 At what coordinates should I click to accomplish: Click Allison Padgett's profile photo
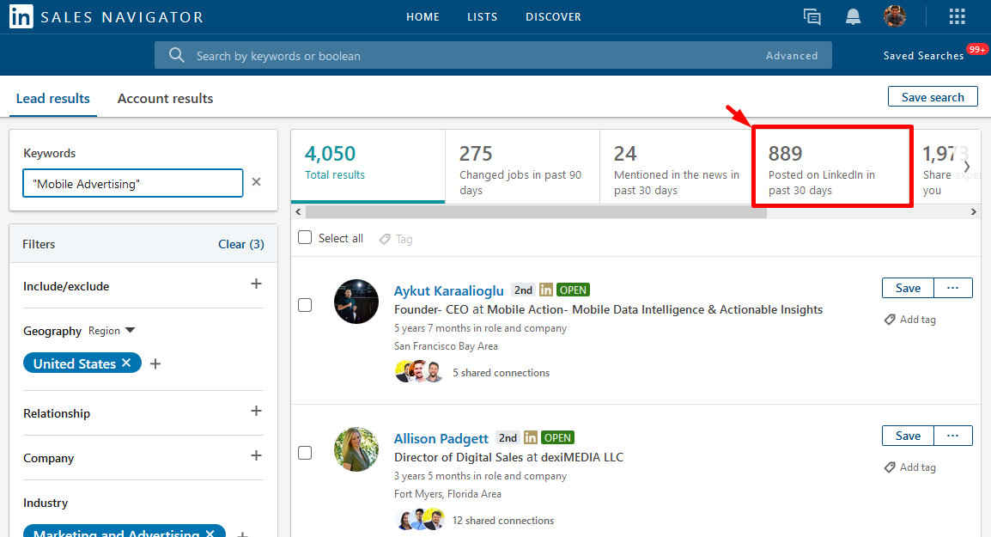tap(356, 449)
